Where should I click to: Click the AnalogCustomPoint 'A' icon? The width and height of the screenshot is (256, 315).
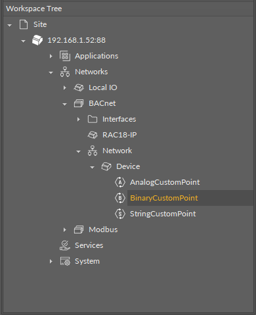pos(120,182)
